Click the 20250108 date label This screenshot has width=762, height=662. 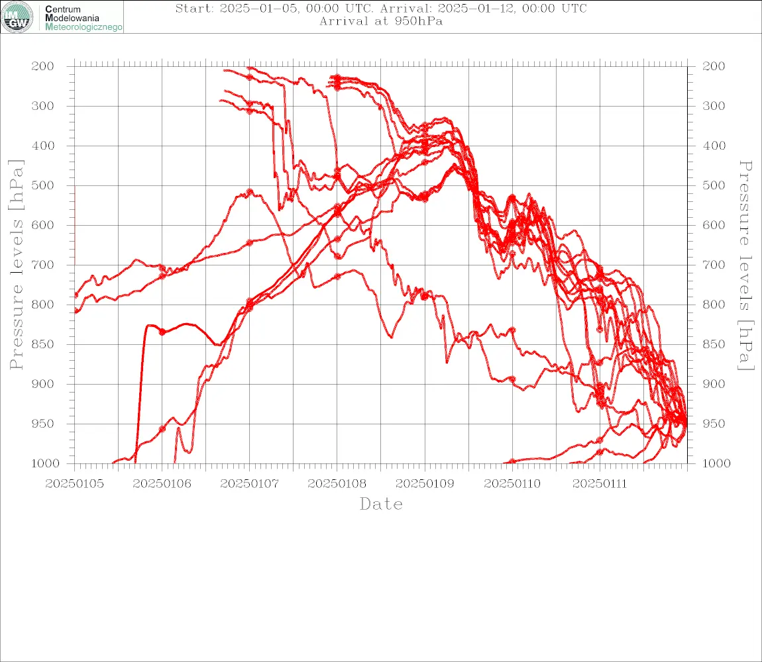pos(337,484)
